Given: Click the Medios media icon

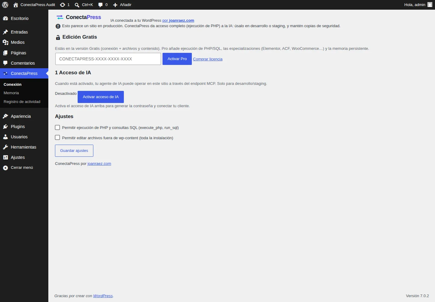Looking at the screenshot, I should (x=5, y=42).
